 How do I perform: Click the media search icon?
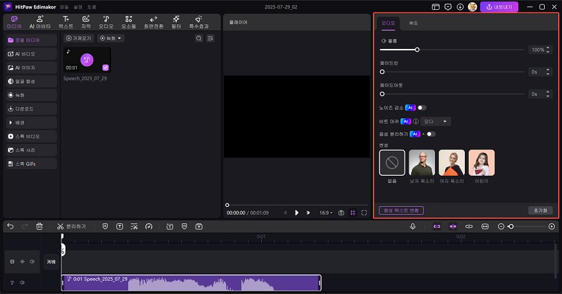pos(199,38)
